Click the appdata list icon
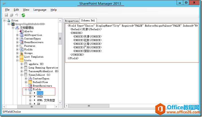The height and width of the screenshot is (117, 202). (26, 64)
